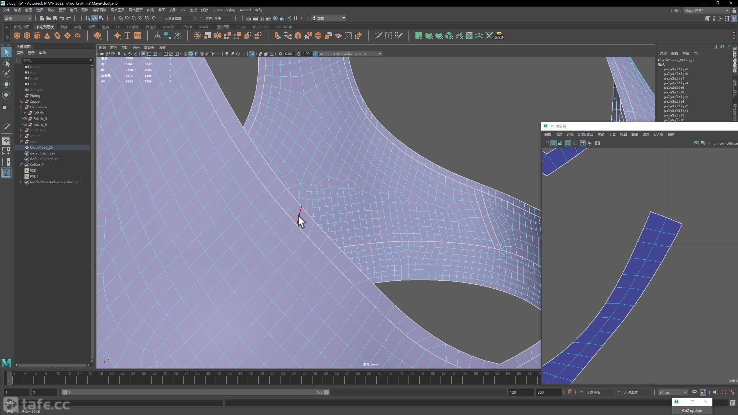Click the IPR render icon
This screenshot has height=415, width=738.
262,18
